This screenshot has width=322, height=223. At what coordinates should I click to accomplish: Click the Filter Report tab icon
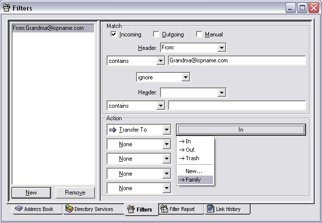click(x=163, y=209)
